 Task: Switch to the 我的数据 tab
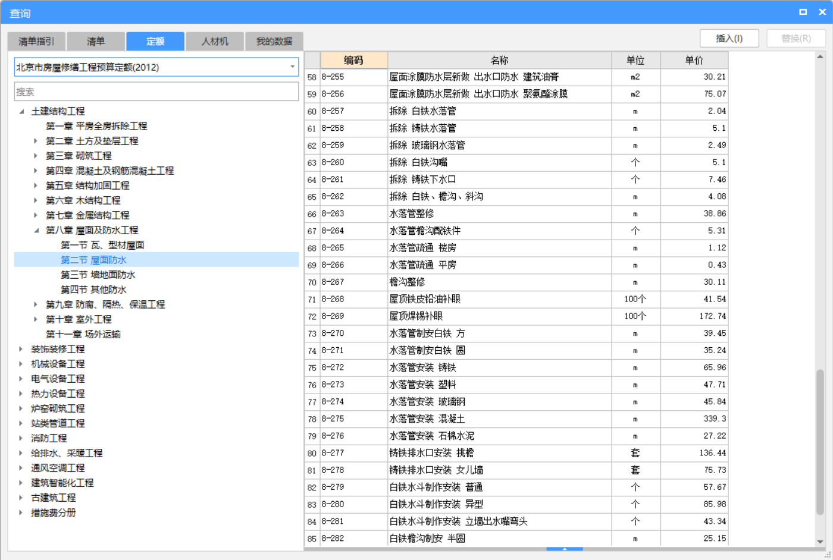pos(274,41)
